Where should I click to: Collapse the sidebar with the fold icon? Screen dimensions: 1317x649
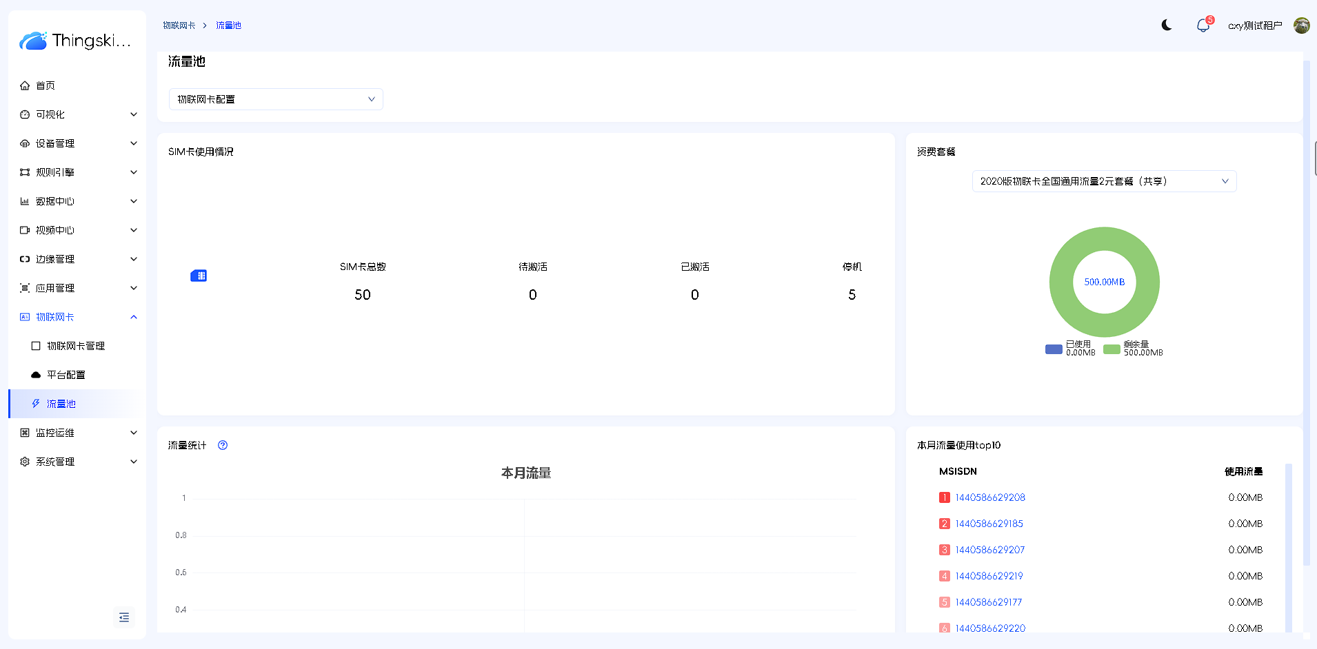coord(124,617)
